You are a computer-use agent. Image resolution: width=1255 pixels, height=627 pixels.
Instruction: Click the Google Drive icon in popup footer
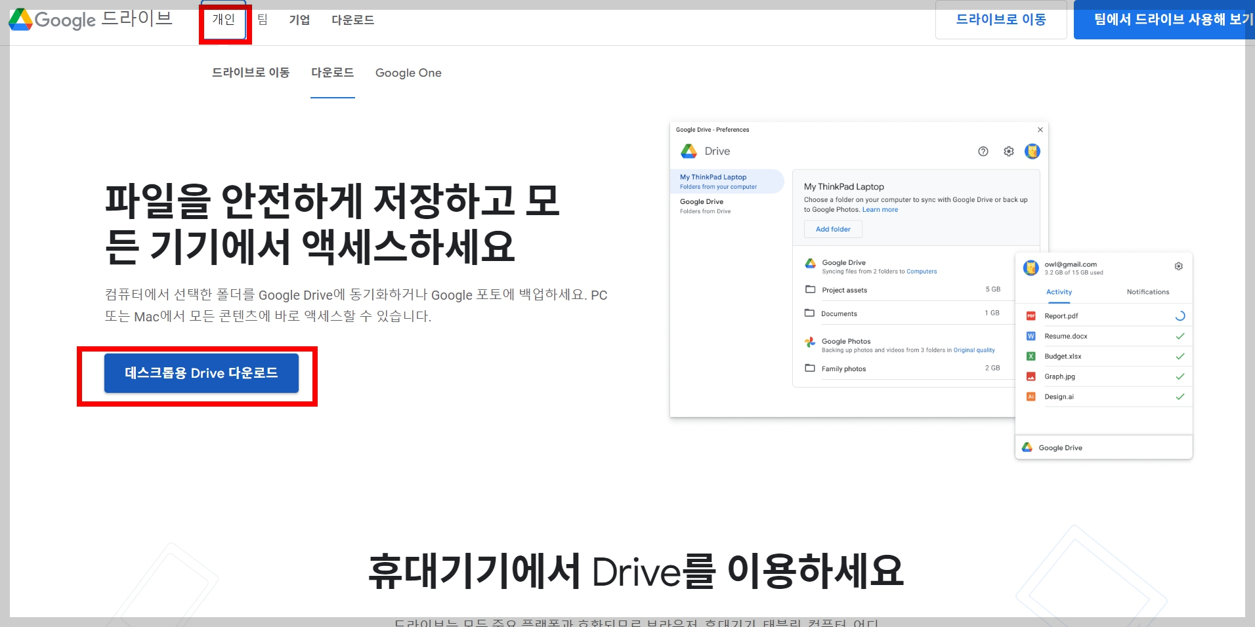[1027, 447]
